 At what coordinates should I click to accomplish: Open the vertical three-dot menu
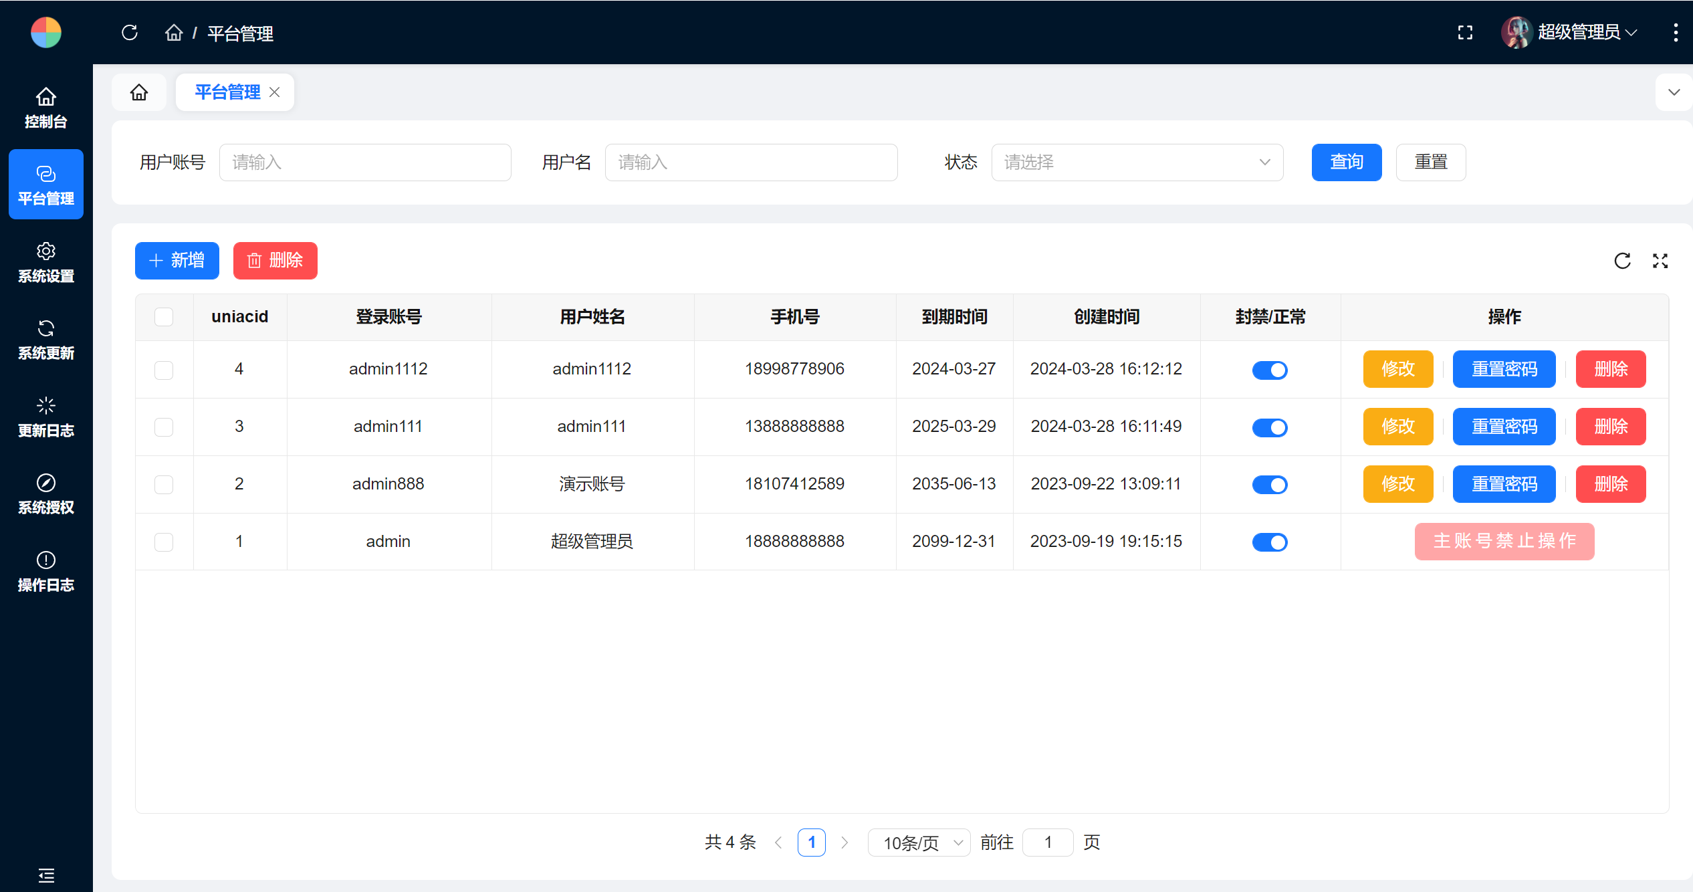[1675, 32]
